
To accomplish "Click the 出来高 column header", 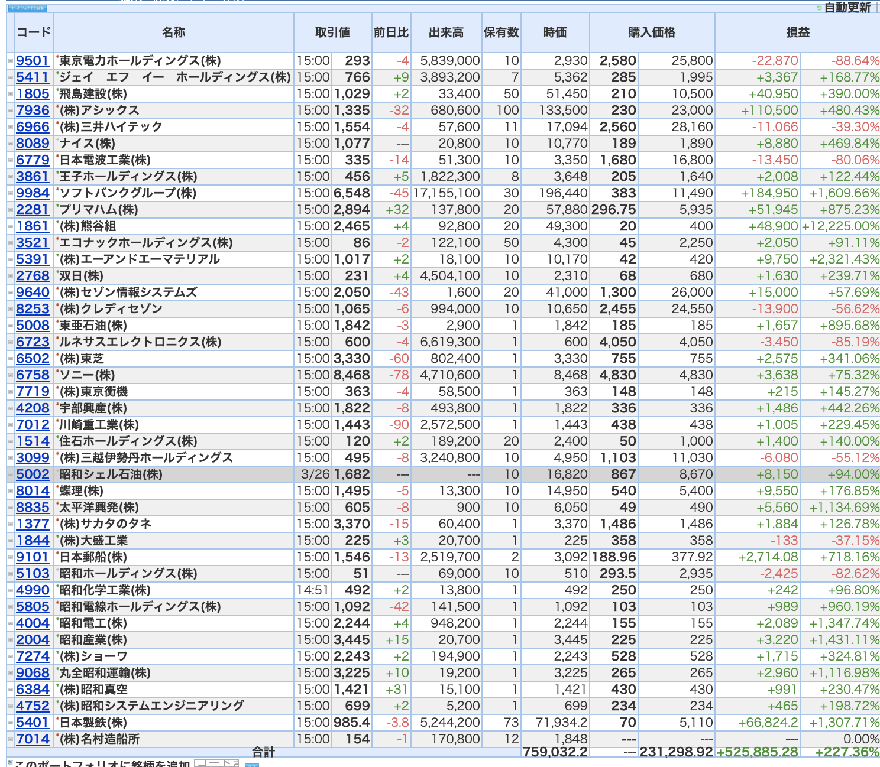I will (446, 32).
